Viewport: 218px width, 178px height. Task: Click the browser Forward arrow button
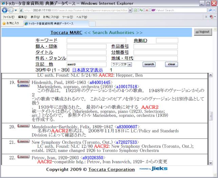[x=11, y=10]
